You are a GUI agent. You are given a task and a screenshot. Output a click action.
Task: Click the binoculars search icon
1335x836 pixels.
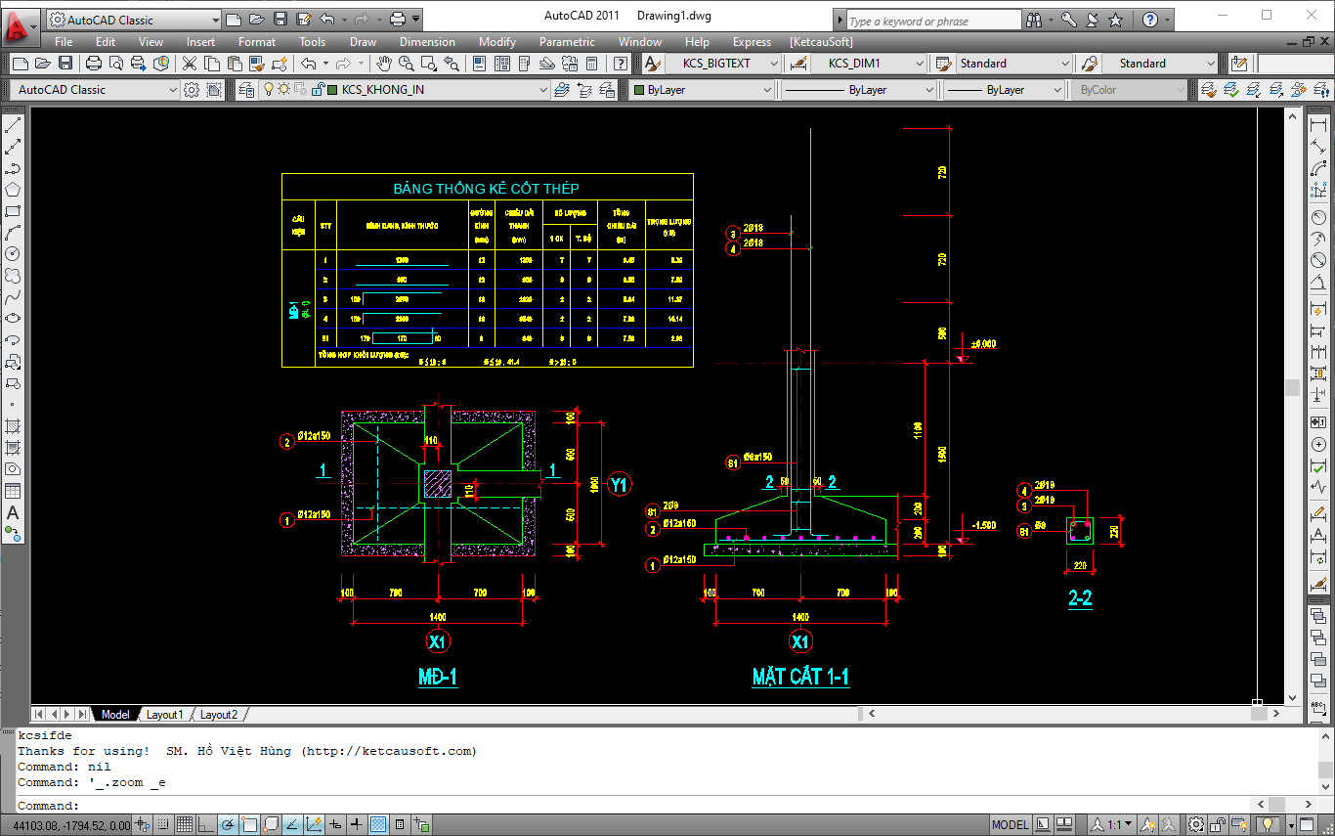1035,20
